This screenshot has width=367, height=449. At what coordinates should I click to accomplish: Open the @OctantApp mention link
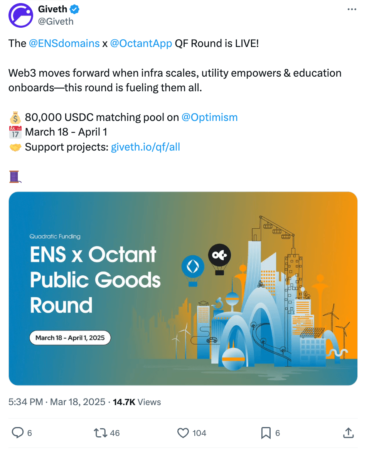pyautogui.click(x=141, y=43)
